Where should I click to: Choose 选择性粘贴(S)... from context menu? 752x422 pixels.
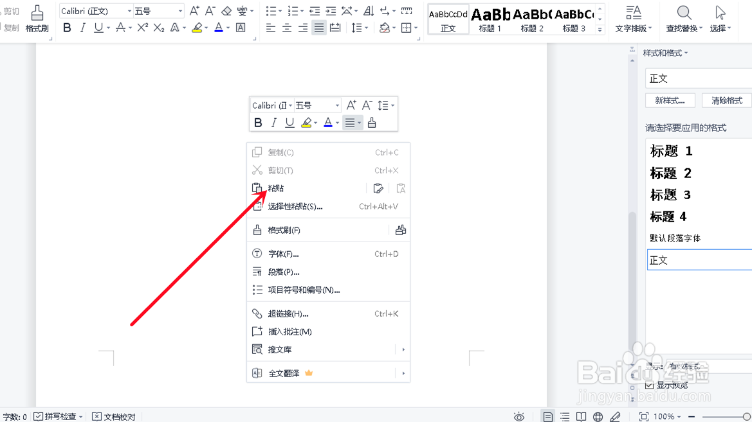click(x=328, y=206)
